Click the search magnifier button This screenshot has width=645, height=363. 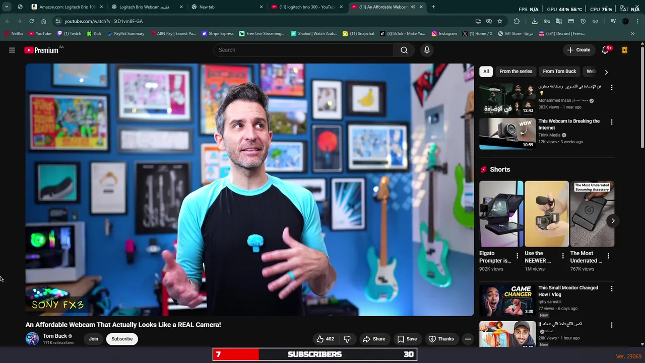404,50
